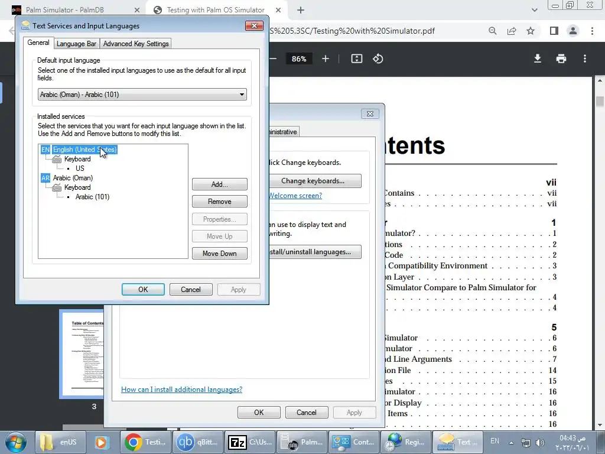Open How can I install additional languages link

click(x=182, y=390)
